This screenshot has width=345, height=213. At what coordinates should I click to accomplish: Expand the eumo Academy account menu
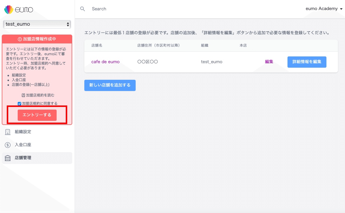coord(324,9)
